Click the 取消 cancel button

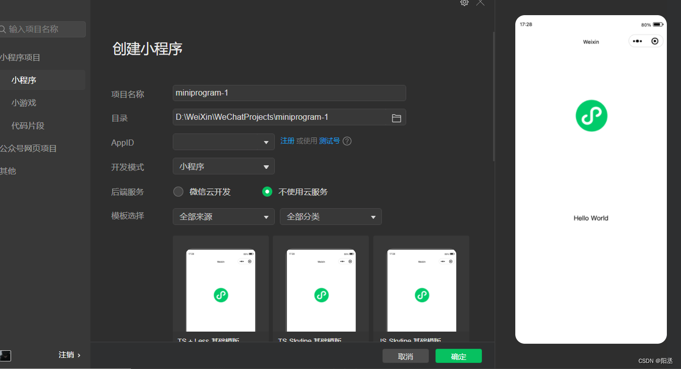(406, 356)
